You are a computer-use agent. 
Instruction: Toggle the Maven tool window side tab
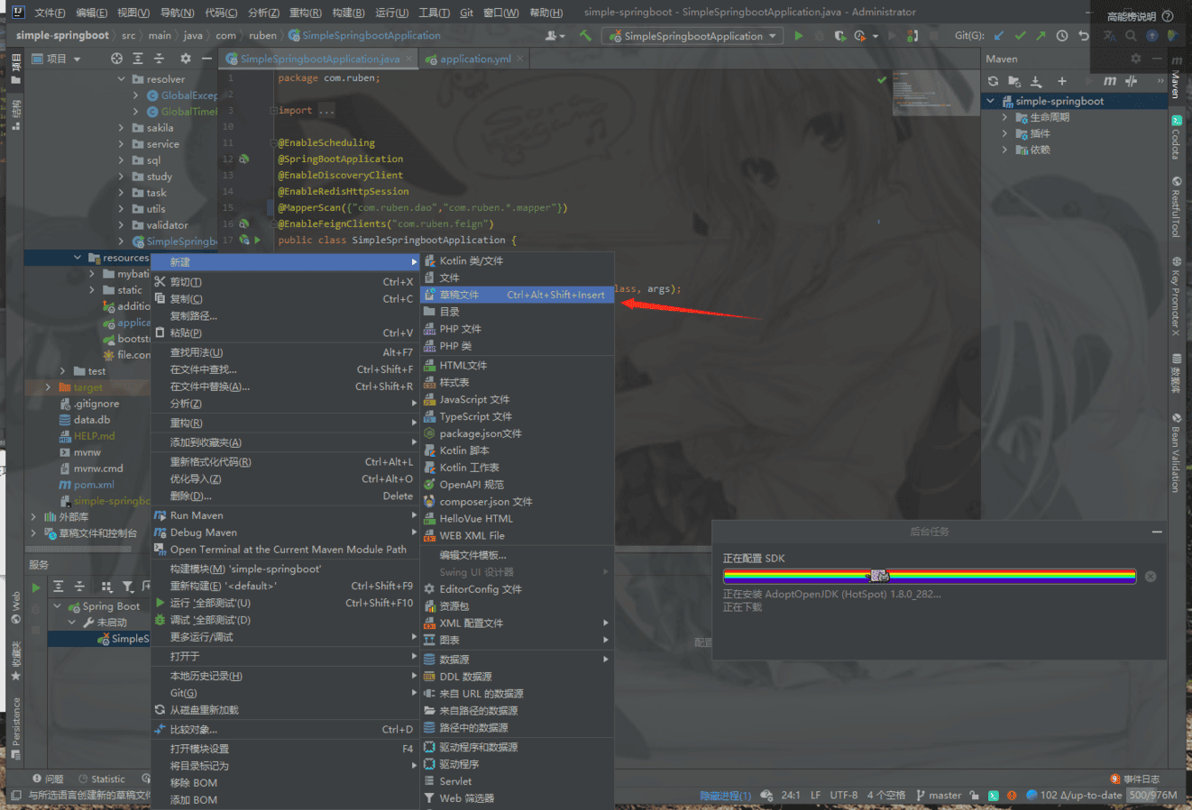click(x=1176, y=79)
